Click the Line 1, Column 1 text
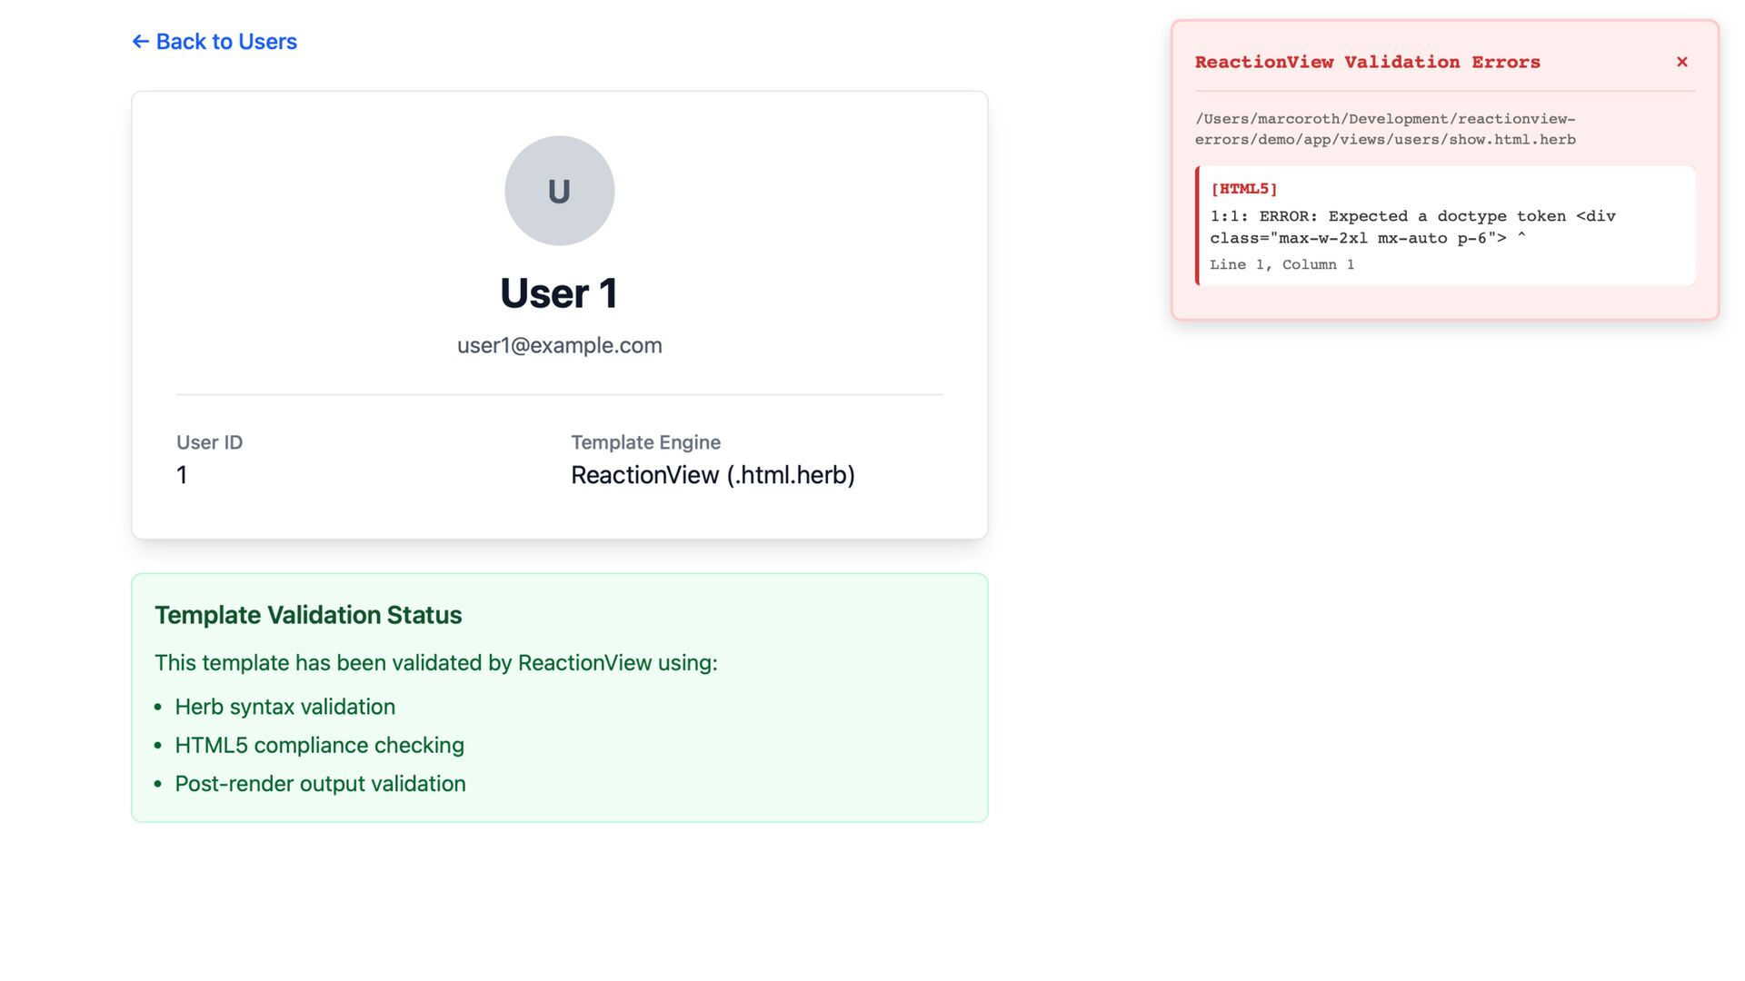This screenshot has width=1745, height=981. pos(1281,264)
